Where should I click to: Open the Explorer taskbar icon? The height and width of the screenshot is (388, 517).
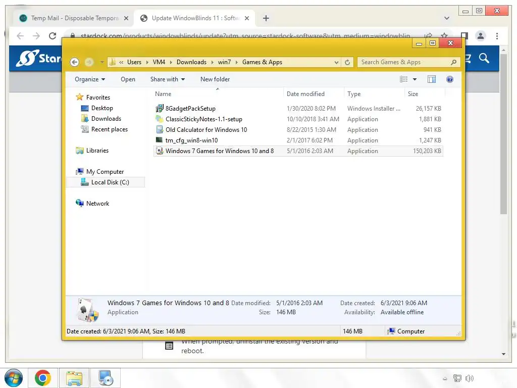pyautogui.click(x=74, y=378)
